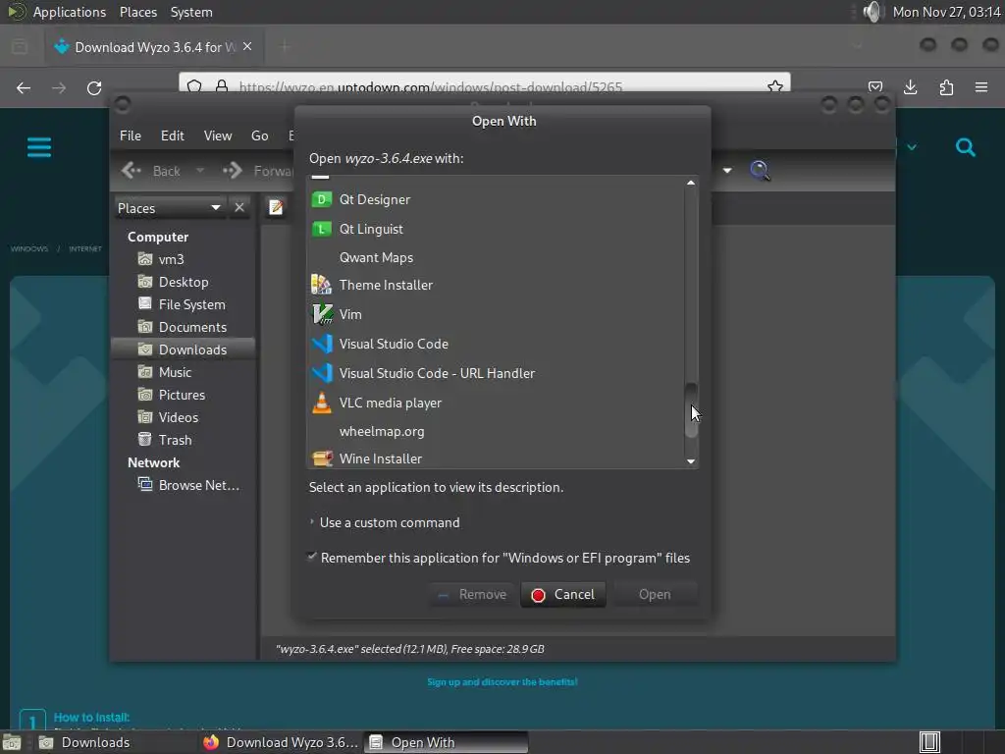Click Browse Network in sidebar

(198, 485)
